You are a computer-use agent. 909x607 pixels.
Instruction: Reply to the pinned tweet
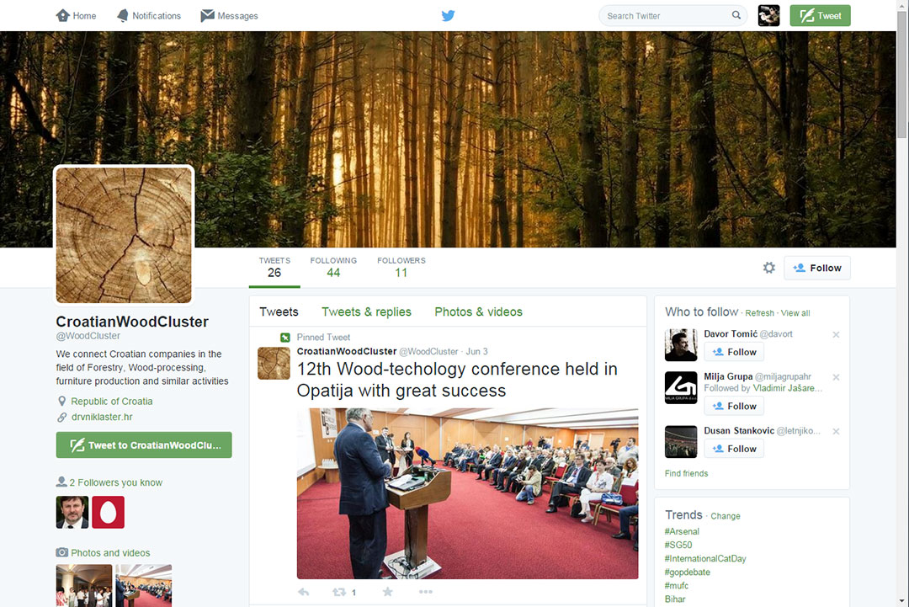point(303,592)
